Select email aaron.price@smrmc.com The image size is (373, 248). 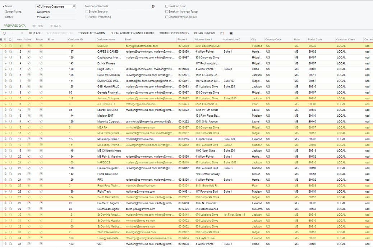pos(141,209)
